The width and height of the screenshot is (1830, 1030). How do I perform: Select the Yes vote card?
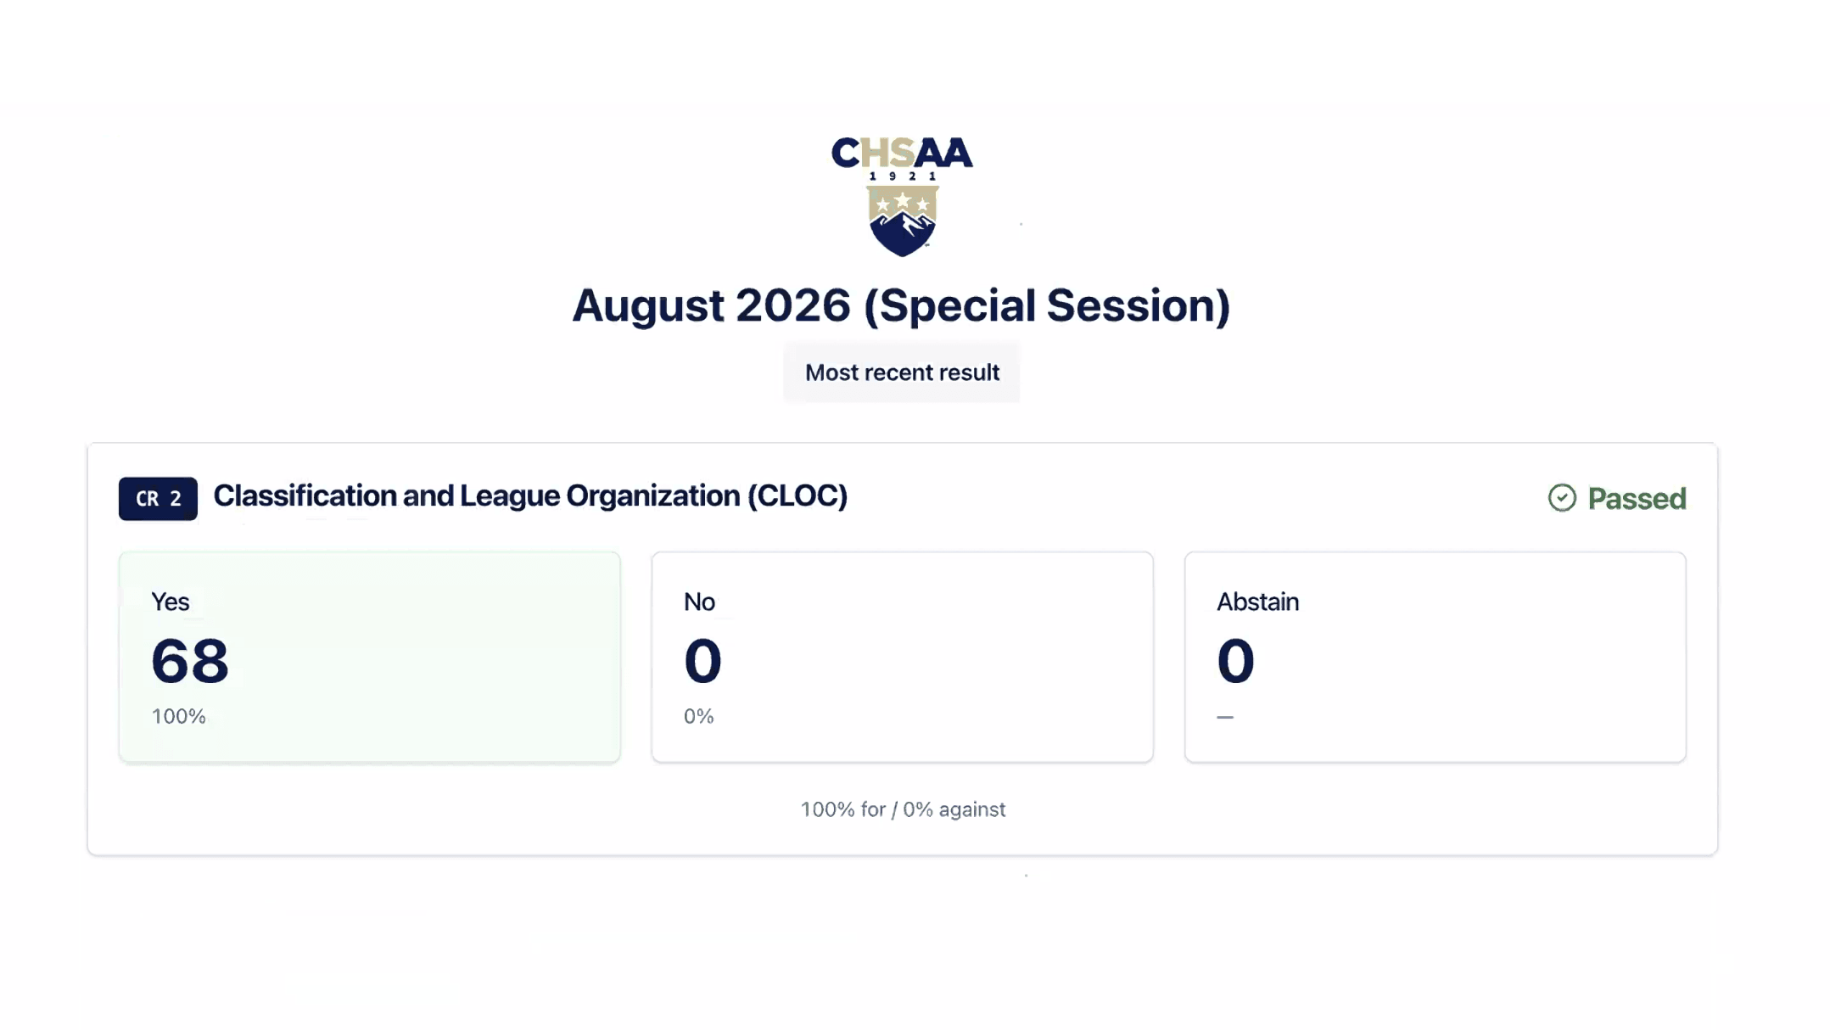click(370, 658)
